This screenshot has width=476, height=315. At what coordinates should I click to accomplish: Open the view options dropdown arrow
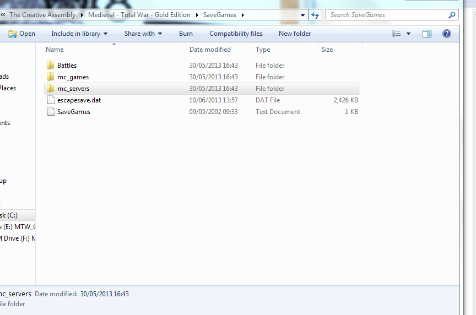point(408,34)
